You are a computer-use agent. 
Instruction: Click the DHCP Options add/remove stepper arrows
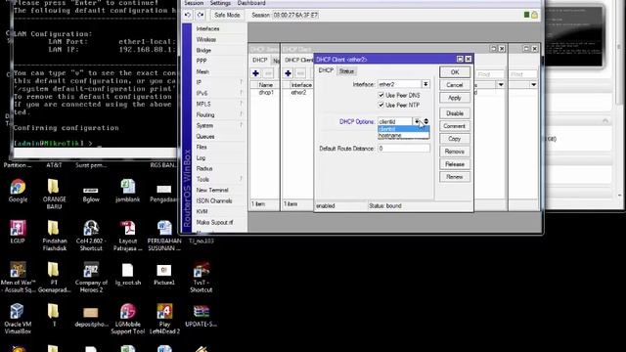point(426,121)
